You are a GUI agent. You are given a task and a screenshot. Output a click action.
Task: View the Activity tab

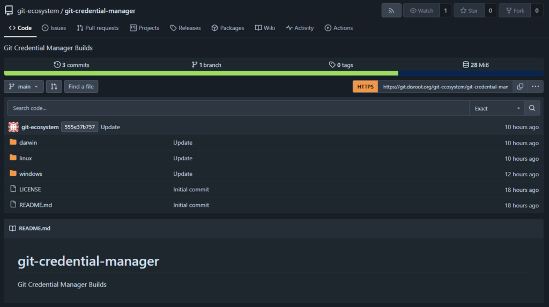click(x=300, y=28)
